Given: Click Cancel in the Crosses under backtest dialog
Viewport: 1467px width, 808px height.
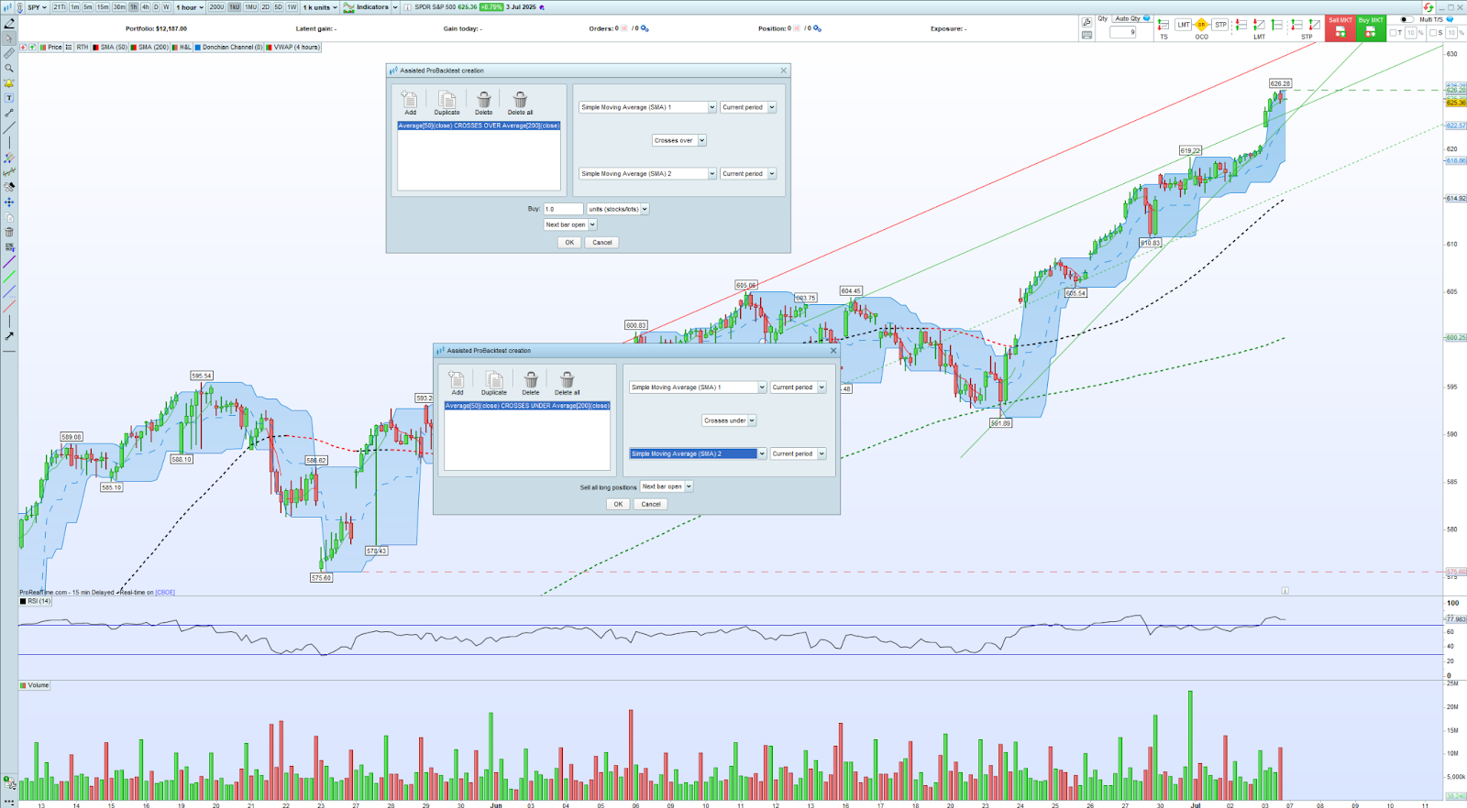Looking at the screenshot, I should (x=651, y=505).
